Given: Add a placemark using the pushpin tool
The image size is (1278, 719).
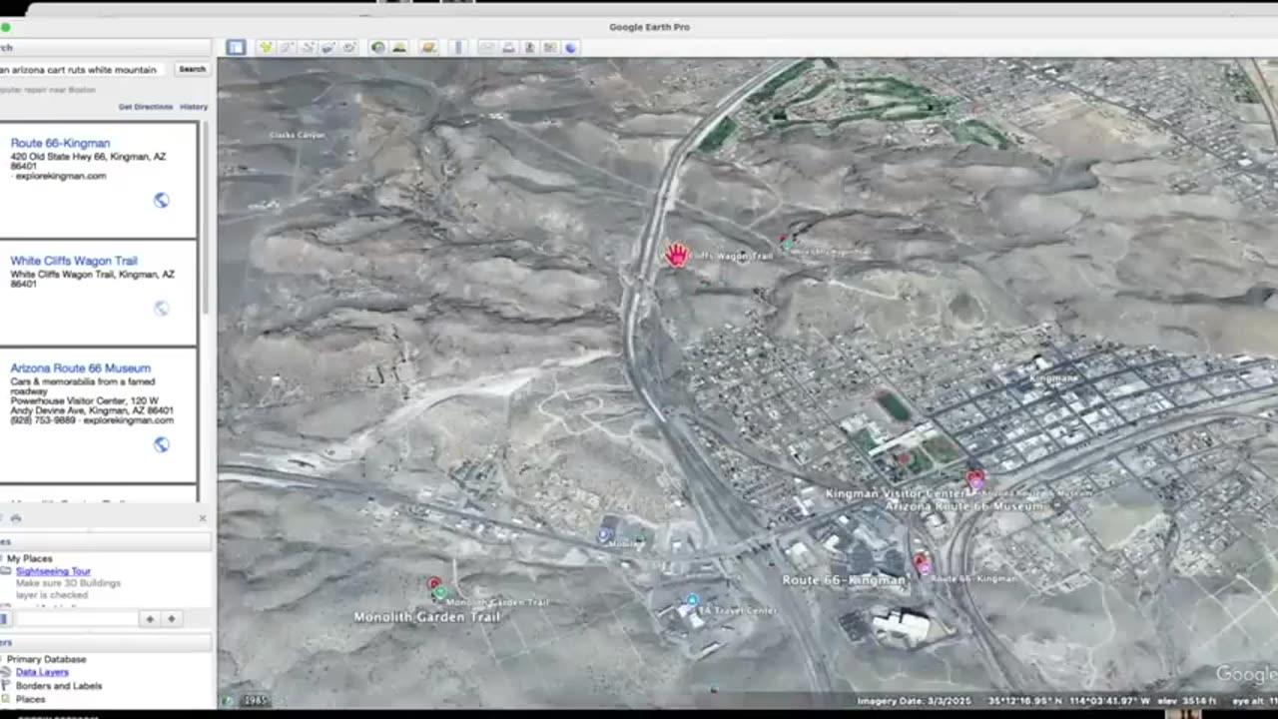Looking at the screenshot, I should pyautogui.click(x=267, y=47).
